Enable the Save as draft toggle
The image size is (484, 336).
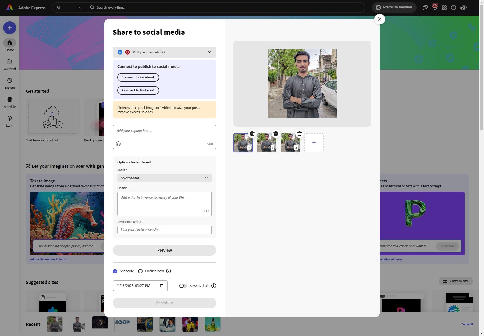coord(183,285)
